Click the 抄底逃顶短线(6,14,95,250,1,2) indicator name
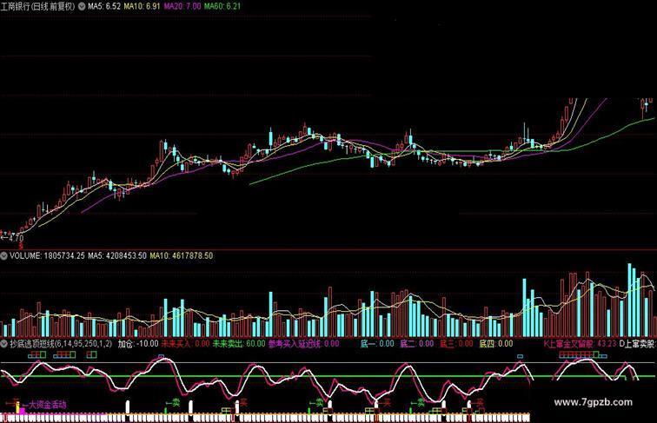Viewport: 657px width, 423px height. pos(61,344)
